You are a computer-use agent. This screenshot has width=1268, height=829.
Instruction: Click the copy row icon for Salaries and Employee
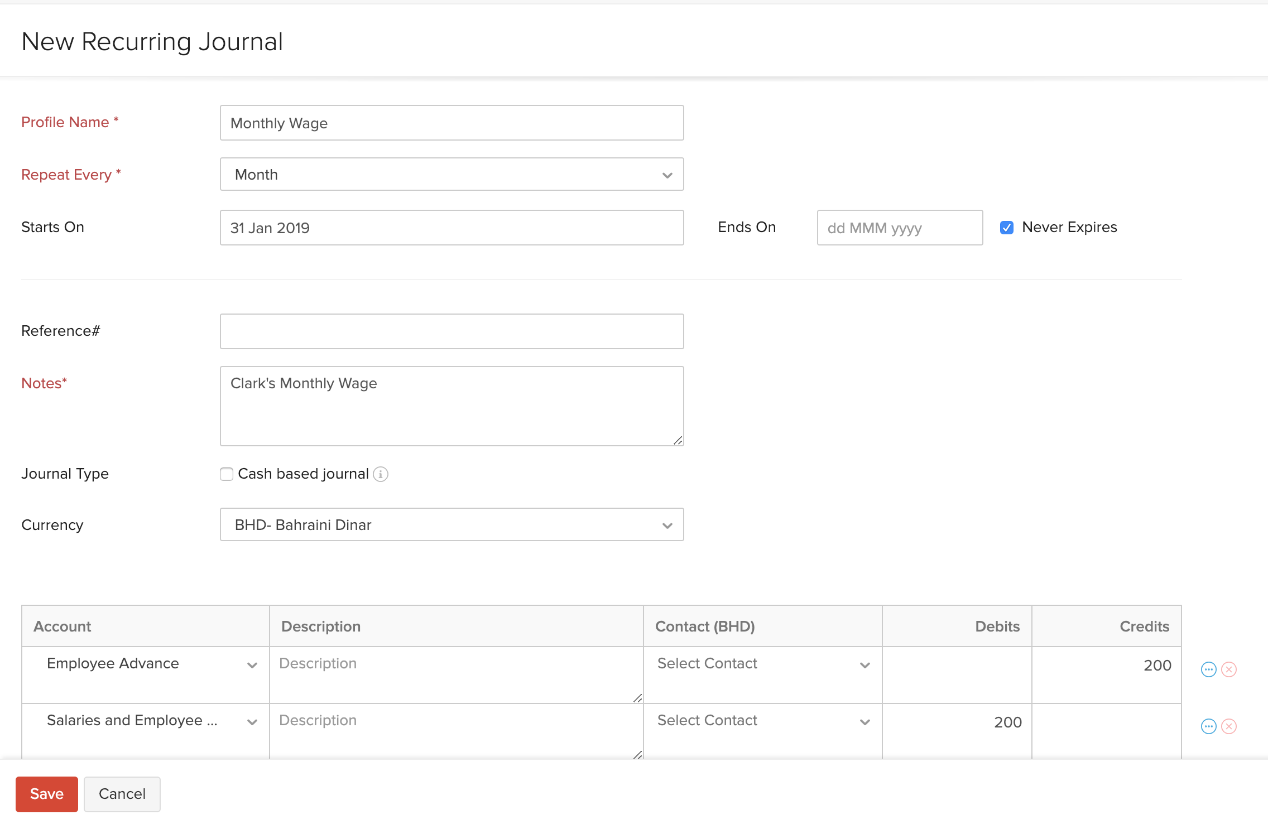(x=1210, y=726)
